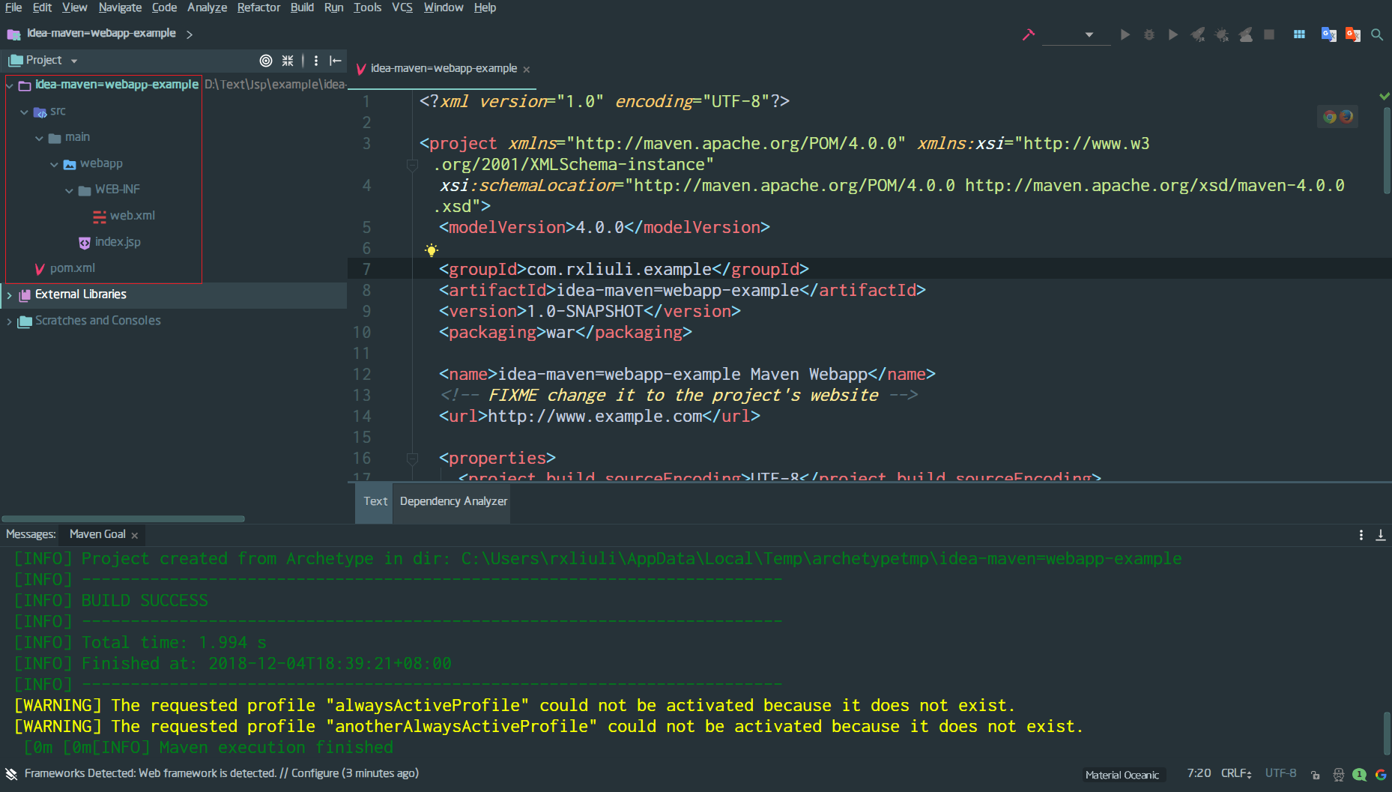
Task: Click the intention lightbulb in editor gutter
Action: click(x=431, y=250)
